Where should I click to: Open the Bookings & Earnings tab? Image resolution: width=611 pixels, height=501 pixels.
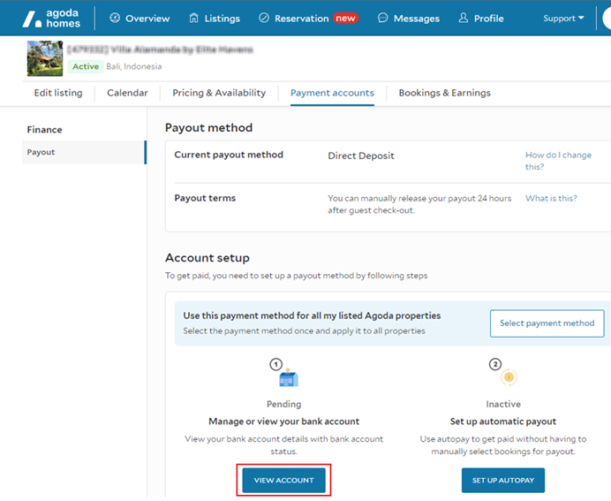click(444, 93)
